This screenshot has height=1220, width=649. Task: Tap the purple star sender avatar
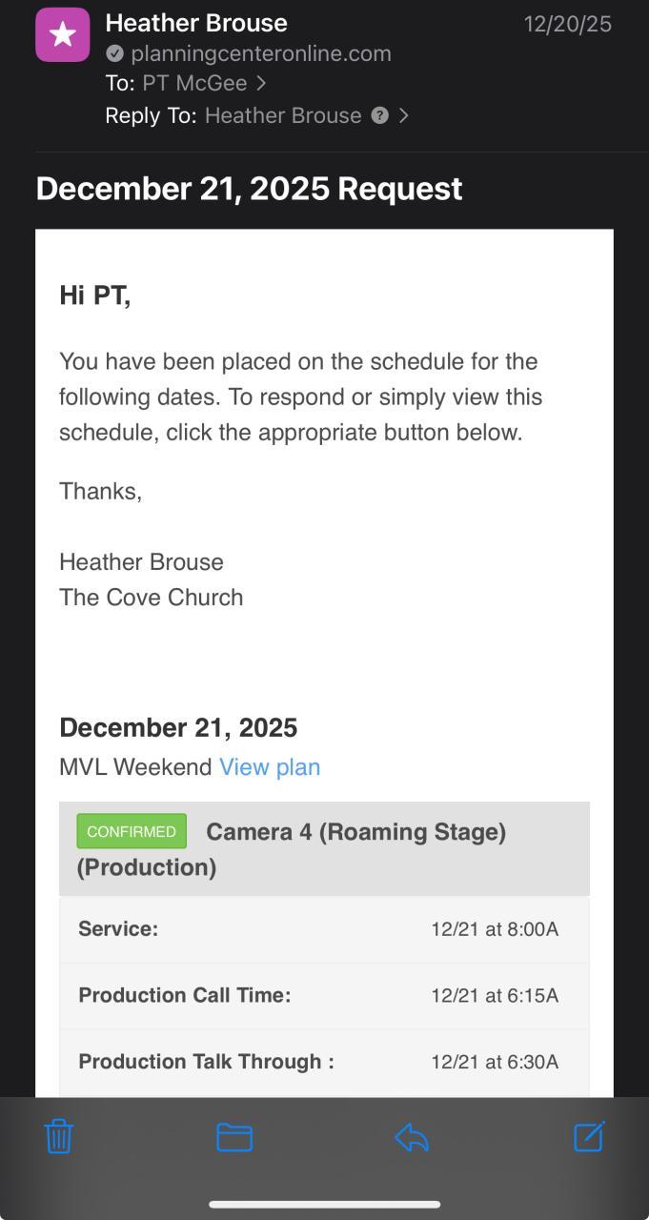pos(63,35)
